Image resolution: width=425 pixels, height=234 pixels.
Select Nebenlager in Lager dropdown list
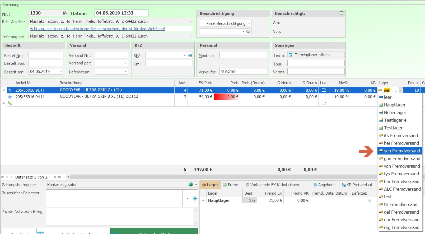pyautogui.click(x=400, y=113)
